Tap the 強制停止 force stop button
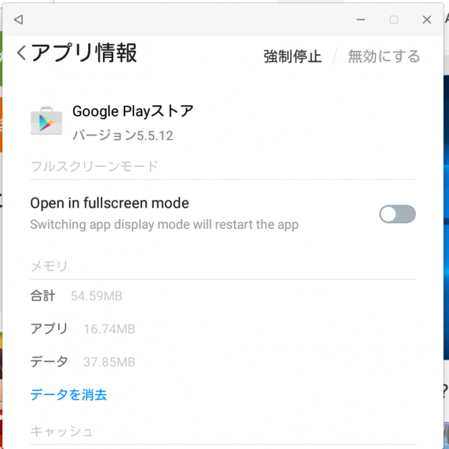 [x=292, y=56]
